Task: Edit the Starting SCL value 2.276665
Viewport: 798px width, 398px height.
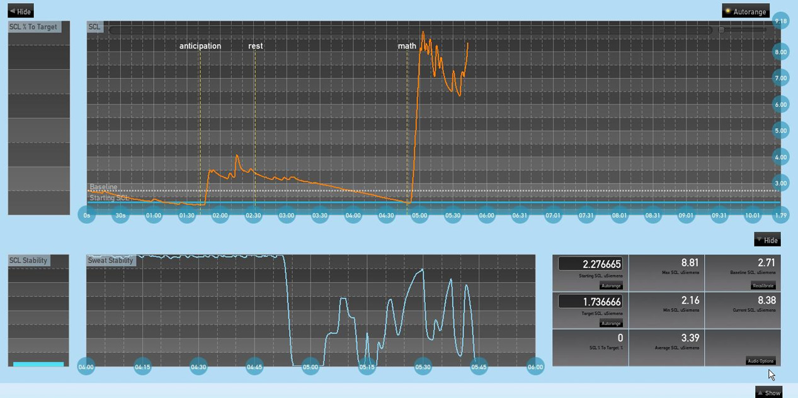Action: click(x=589, y=264)
